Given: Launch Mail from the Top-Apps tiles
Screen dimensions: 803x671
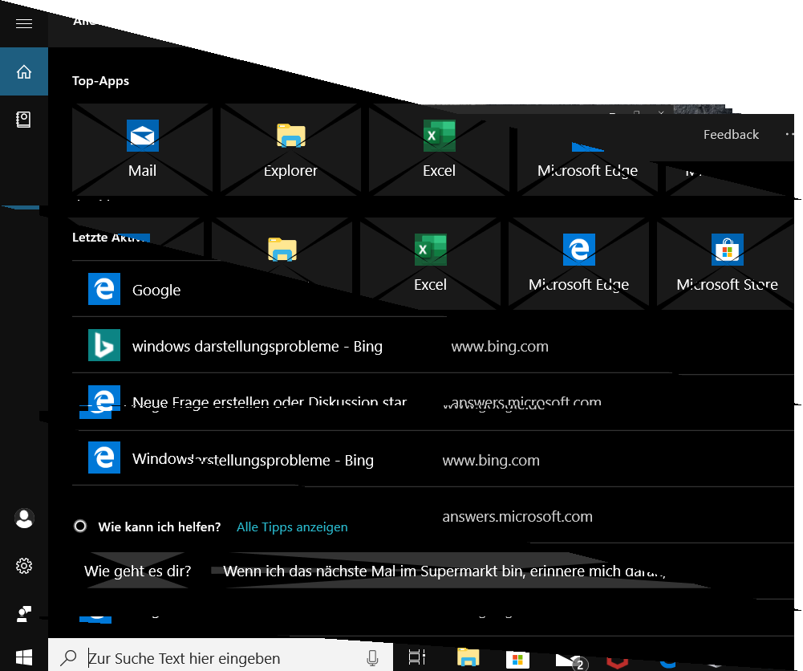Looking at the screenshot, I should (x=142, y=149).
